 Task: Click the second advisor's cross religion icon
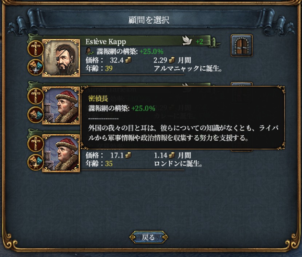click(x=36, y=96)
